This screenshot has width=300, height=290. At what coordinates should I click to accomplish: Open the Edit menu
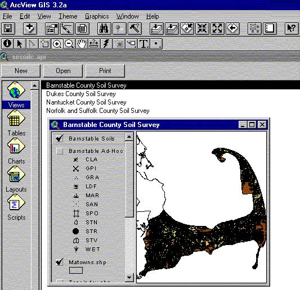pyautogui.click(x=25, y=16)
